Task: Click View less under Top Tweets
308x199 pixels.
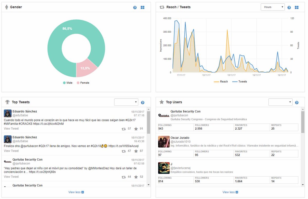Action: [x=74, y=192]
